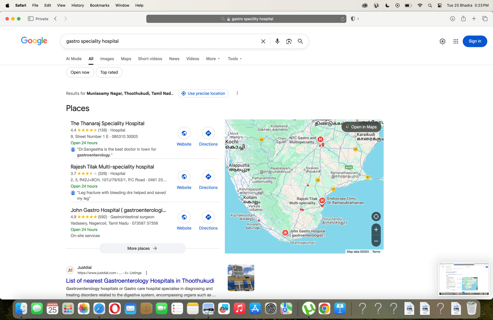The width and height of the screenshot is (493, 320).
Task: Open the Justdial result thumbnail image
Action: (x=241, y=278)
